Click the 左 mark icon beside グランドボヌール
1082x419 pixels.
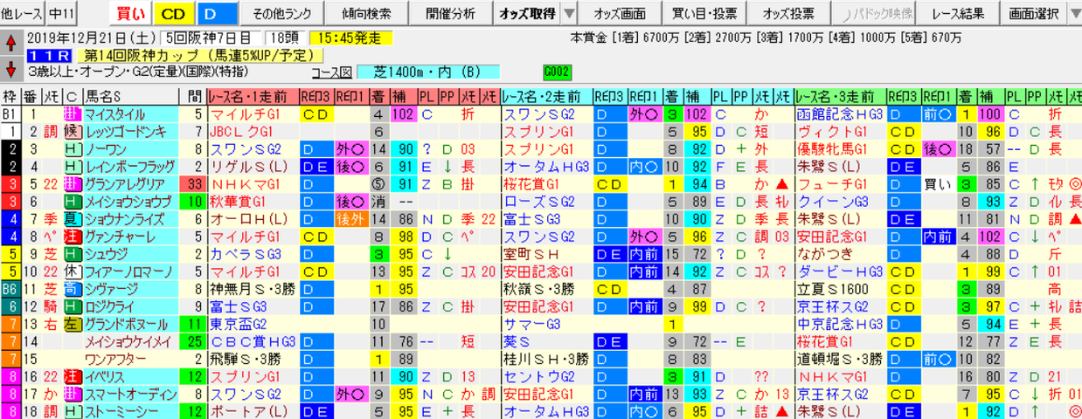(73, 323)
